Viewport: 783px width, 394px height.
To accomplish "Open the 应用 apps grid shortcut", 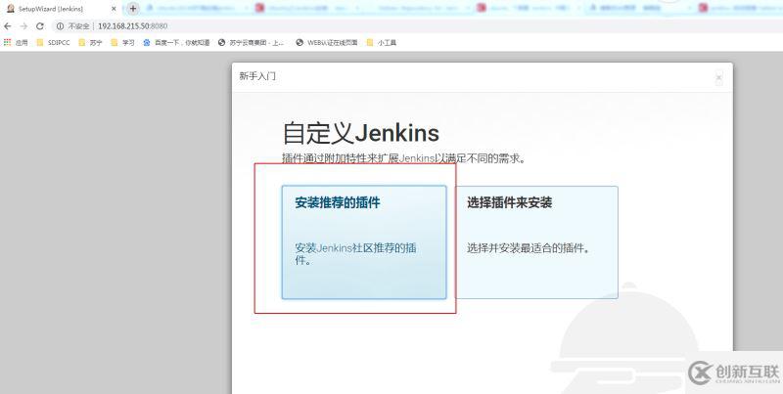I will (x=16, y=43).
